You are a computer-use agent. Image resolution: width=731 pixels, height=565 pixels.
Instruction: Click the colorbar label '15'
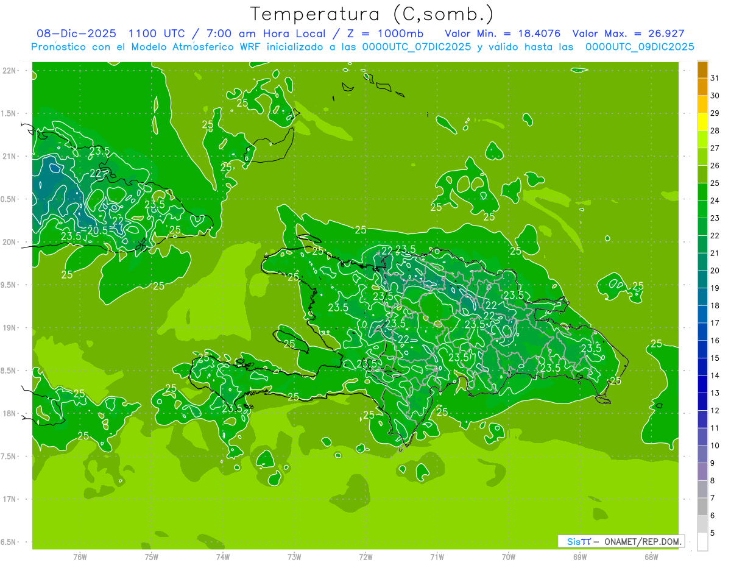715,358
